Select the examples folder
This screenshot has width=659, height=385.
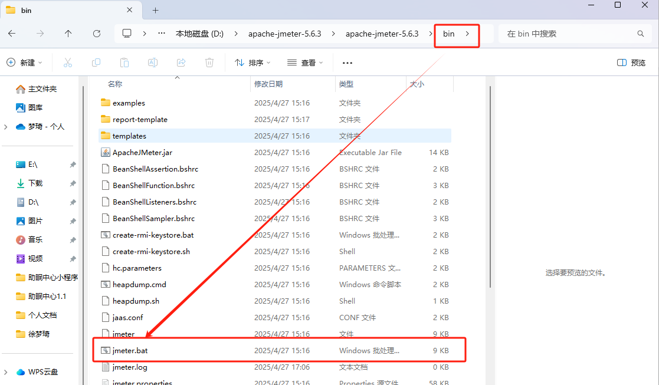pos(275,103)
